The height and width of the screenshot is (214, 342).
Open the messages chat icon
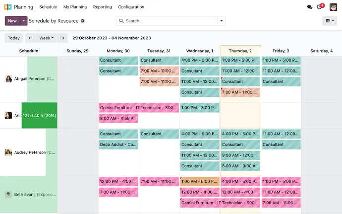point(310,7)
